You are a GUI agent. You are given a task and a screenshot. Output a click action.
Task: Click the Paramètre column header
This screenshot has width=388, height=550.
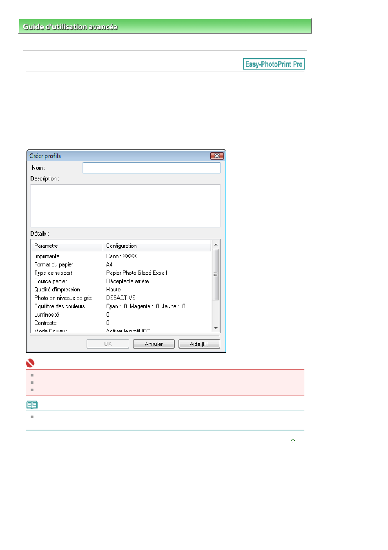click(x=67, y=246)
